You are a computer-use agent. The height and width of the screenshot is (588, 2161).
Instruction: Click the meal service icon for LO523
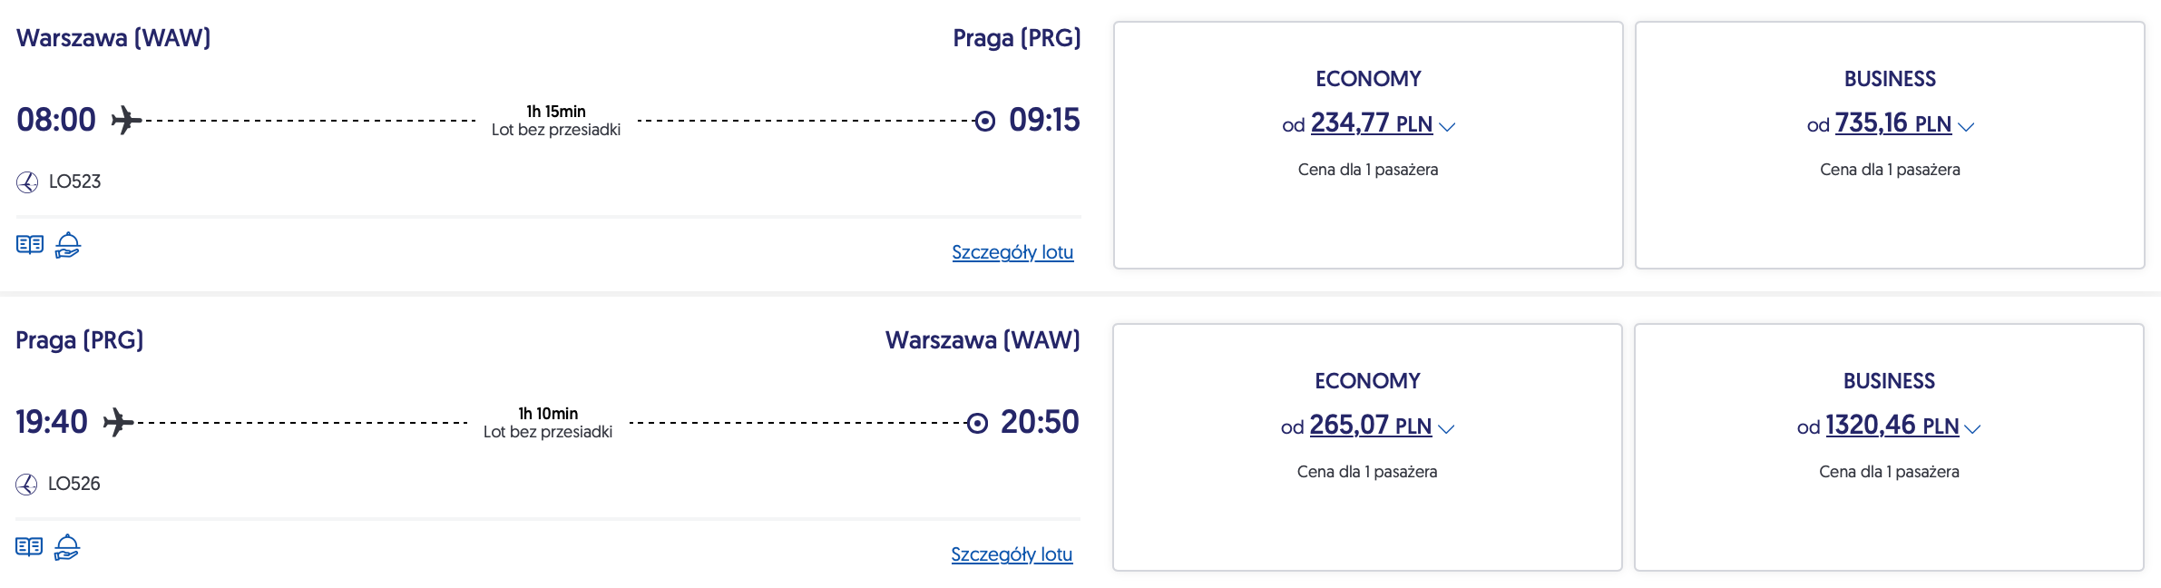(x=68, y=245)
